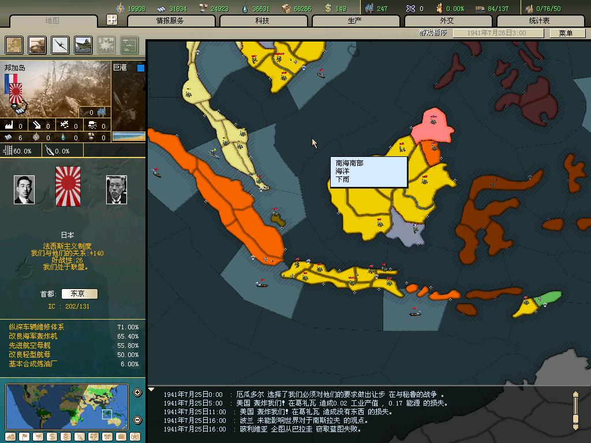Enable supply coins map mode
Screen dimensions: 591x443
tap(66, 437)
